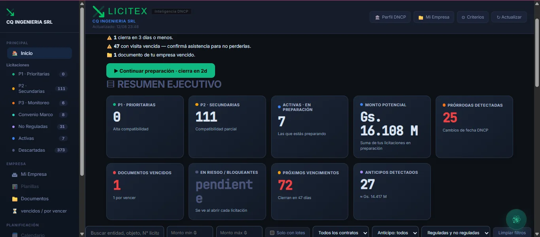
Task: Click the hourglass icon for vencidos / por vencer
Action: pos(15,211)
